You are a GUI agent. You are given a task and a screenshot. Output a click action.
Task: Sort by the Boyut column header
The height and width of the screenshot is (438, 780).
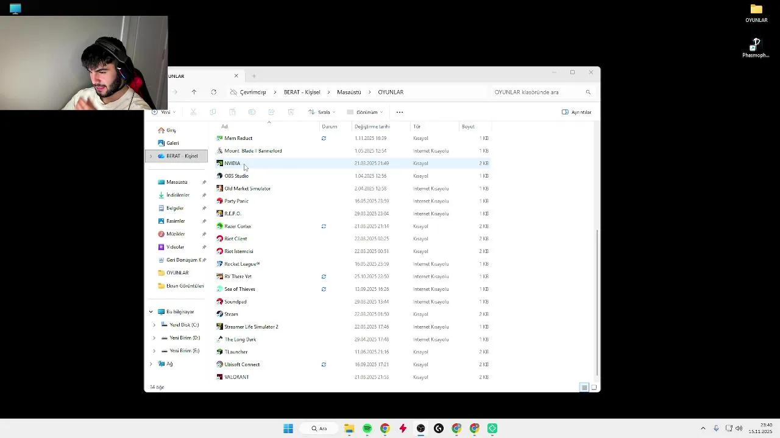click(468, 127)
